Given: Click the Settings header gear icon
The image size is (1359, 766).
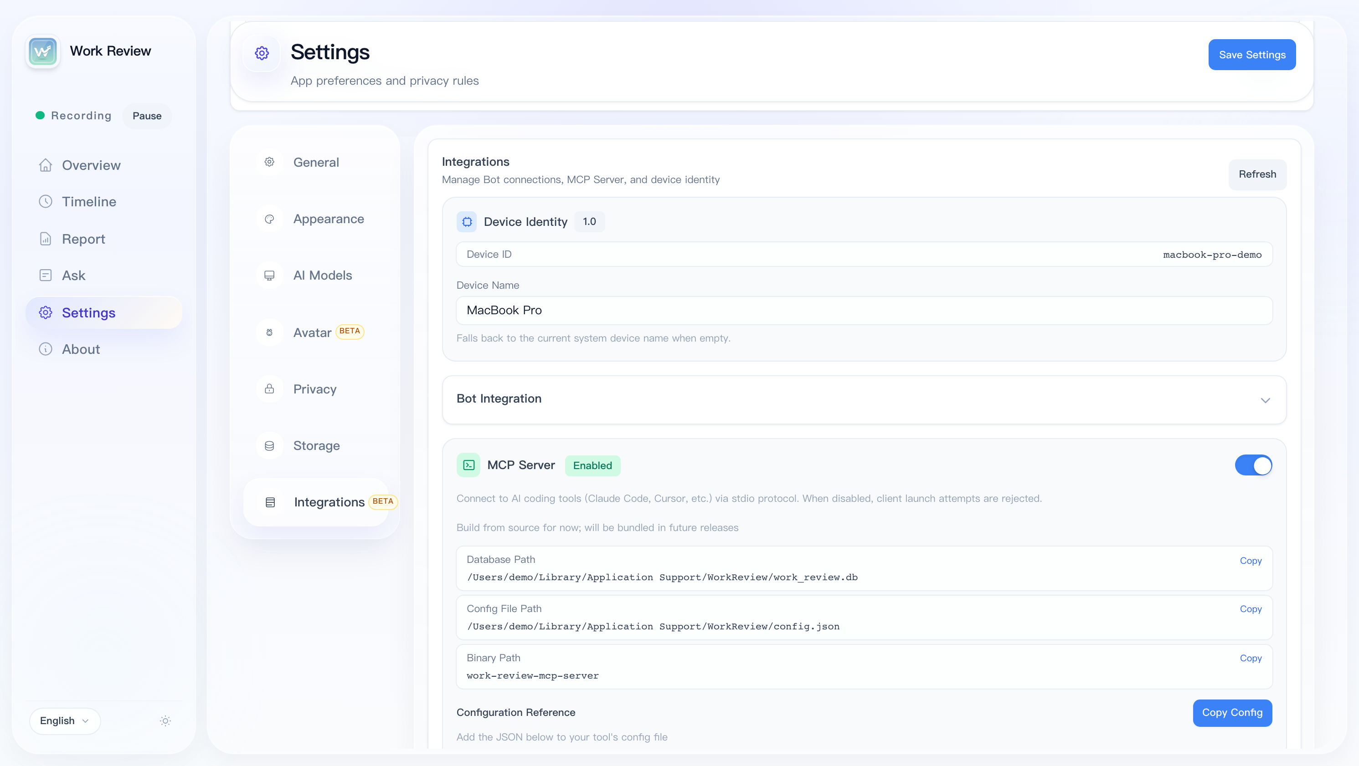Looking at the screenshot, I should 262,53.
